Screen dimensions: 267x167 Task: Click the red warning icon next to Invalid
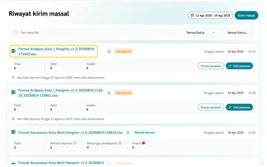(x=143, y=143)
